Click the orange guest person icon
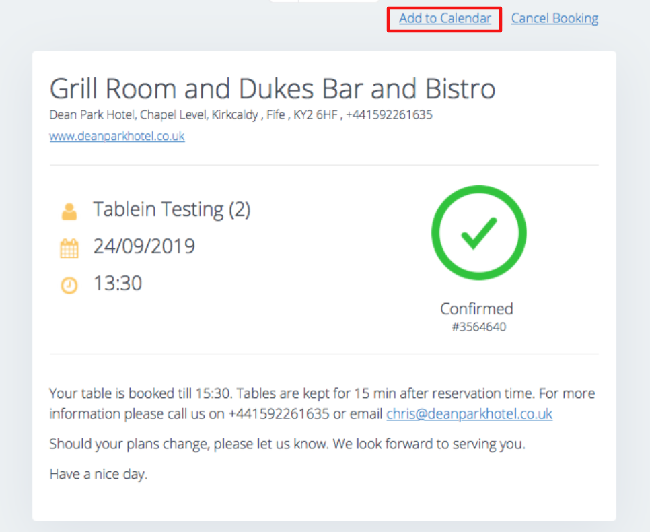This screenshot has width=650, height=532. click(69, 211)
